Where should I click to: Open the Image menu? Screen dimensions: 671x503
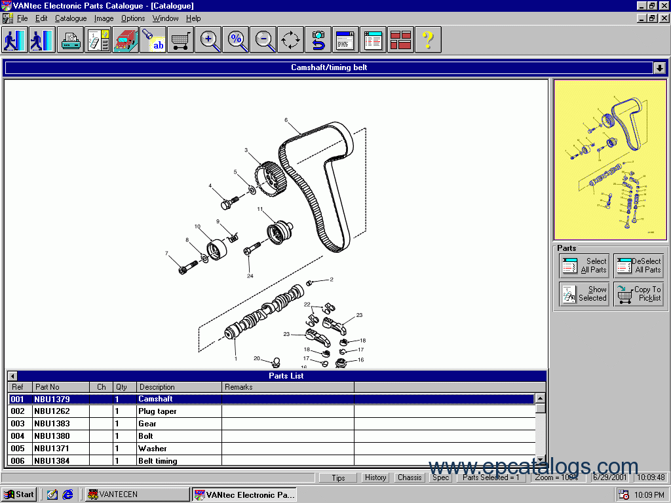tap(104, 18)
